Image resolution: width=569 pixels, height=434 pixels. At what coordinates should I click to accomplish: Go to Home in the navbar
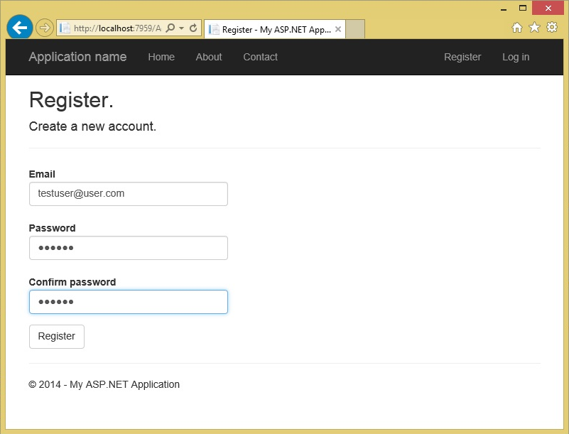tap(161, 57)
